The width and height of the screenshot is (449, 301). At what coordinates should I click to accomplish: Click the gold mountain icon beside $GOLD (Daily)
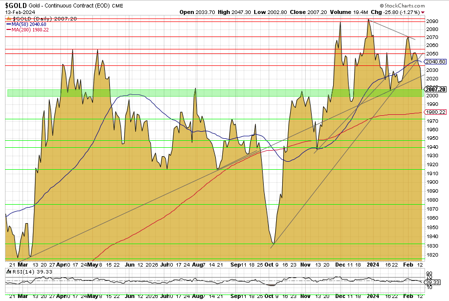(8, 18)
